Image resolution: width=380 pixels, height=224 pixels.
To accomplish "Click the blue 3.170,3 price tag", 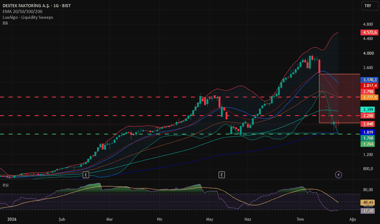I will click(369, 80).
